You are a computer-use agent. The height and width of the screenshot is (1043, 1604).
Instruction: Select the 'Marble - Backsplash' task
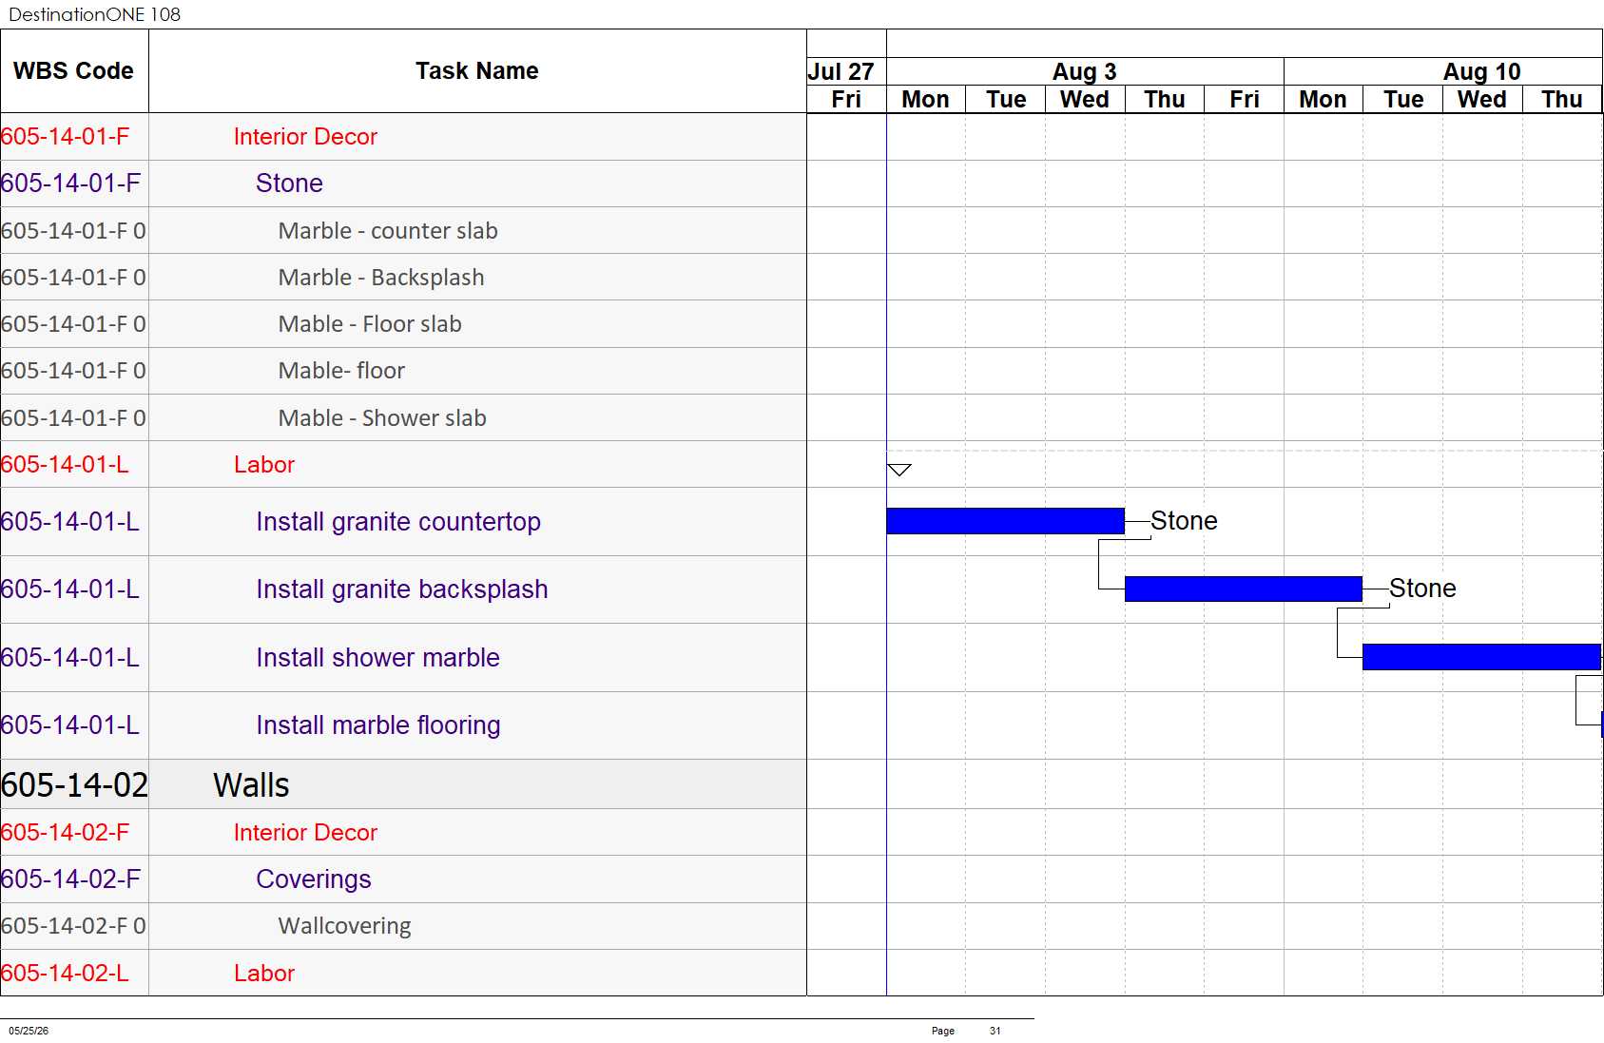coord(381,278)
